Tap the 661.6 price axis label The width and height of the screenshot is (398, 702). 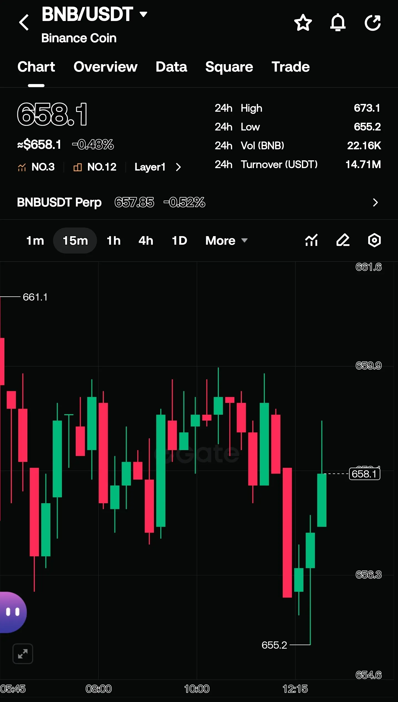pos(368,267)
